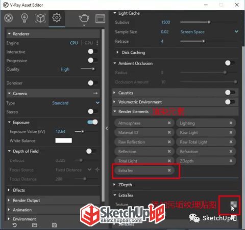Click the save settings disk icon
The image size is (245, 230).
(54, 225)
